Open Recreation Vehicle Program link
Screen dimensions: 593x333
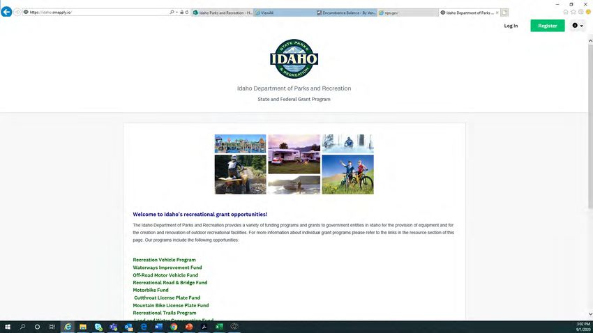coord(164,260)
